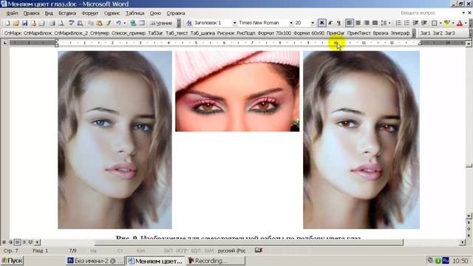Click the ruler tab-type selector
Viewport: 473px width, 266px height.
pos(4,43)
